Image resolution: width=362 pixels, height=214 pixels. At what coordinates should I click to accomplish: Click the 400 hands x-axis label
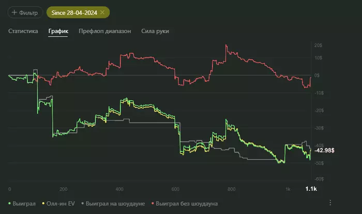[119, 189]
